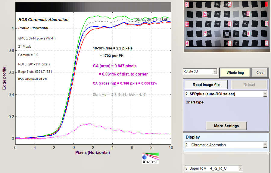Open the Rotate 3D dropdown

(200, 72)
